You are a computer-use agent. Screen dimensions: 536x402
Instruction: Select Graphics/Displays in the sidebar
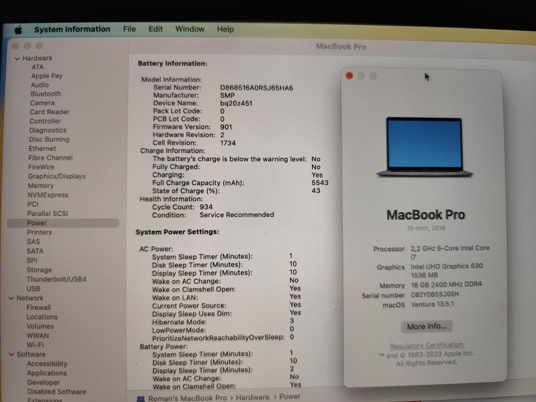tap(57, 176)
